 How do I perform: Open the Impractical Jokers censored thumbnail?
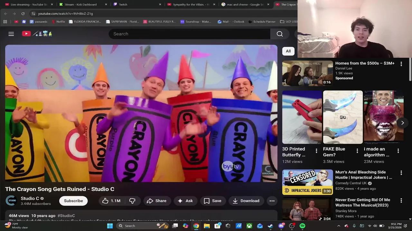pos(307,182)
